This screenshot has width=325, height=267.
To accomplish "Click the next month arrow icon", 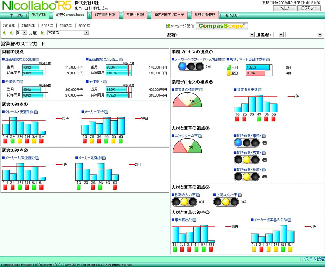I will coord(43,33).
